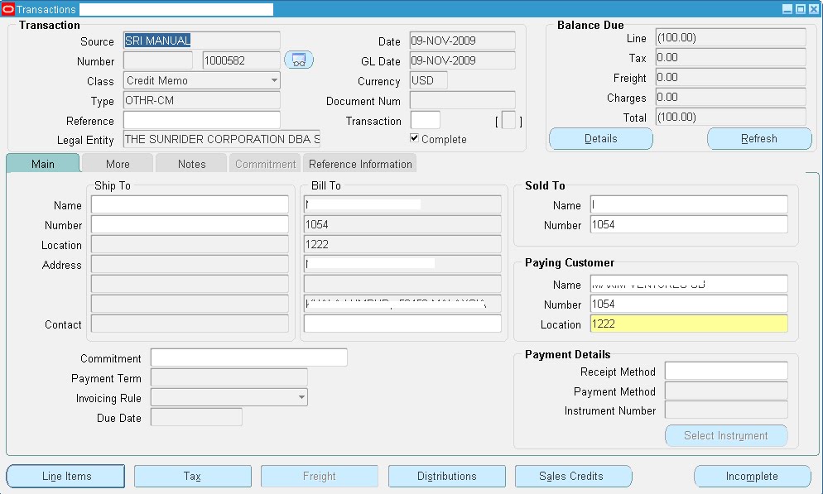823x494 pixels.
Task: Click the Sales Credits button
Action: coord(573,476)
